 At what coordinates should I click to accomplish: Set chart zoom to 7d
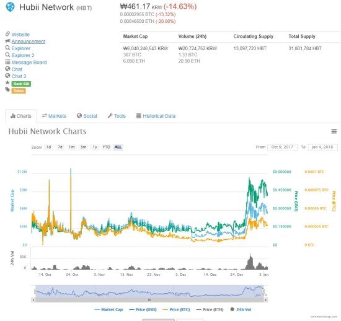pos(60,147)
